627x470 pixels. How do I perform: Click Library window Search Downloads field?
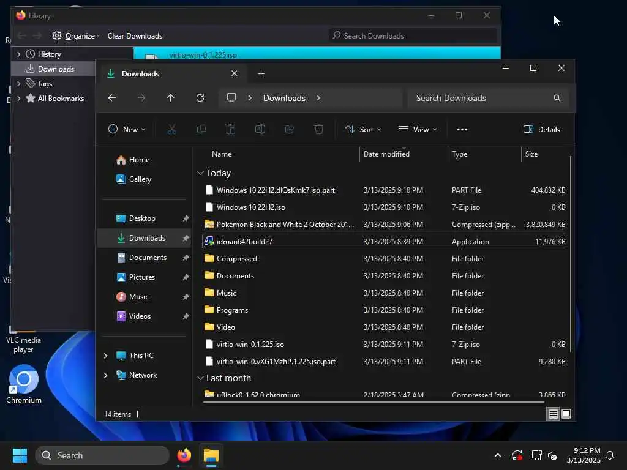(x=413, y=36)
